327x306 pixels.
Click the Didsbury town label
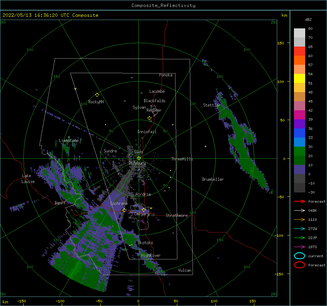pos(137,163)
